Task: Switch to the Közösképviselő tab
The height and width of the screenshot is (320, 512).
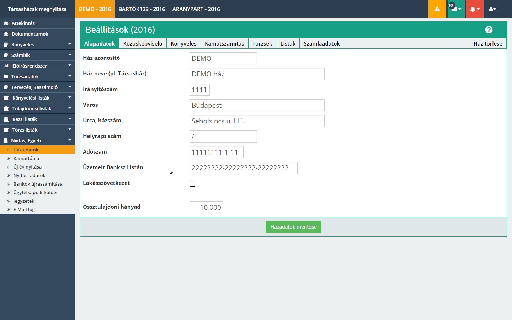Action: pos(143,43)
